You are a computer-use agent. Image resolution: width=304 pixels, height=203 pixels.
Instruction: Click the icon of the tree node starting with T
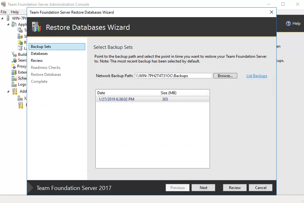(x=20, y=30)
